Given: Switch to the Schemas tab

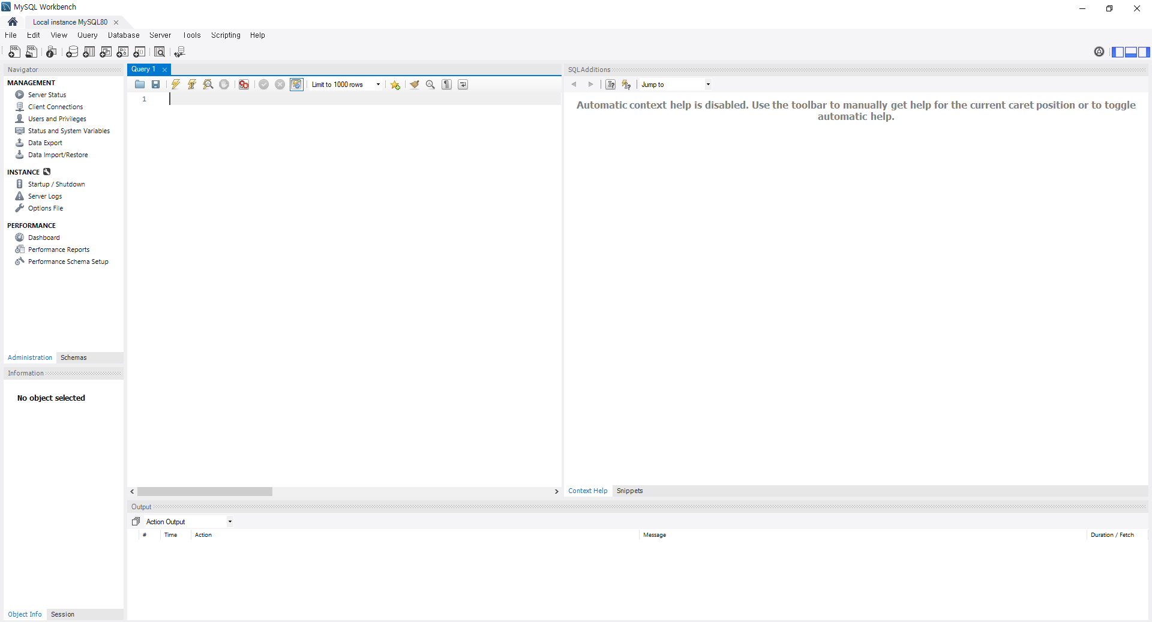Looking at the screenshot, I should (x=74, y=357).
